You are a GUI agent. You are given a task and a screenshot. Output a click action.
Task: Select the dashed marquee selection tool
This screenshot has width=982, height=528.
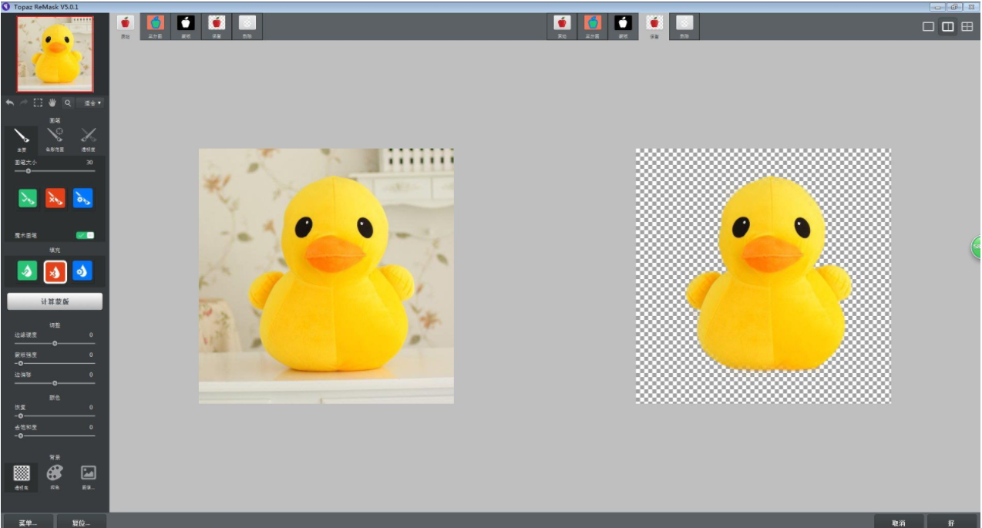click(38, 103)
